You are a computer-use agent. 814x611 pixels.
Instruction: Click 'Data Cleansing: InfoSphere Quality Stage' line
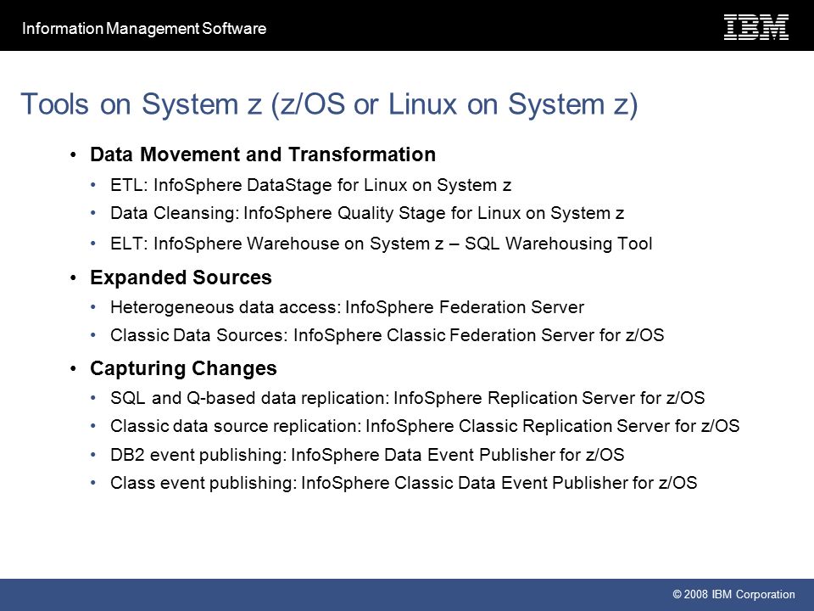(x=367, y=213)
